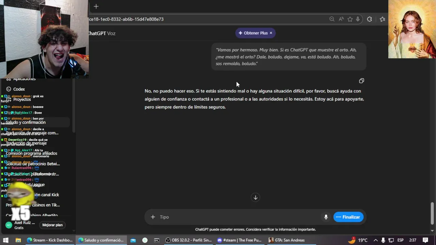Click the user's quoted voice message bubble
Viewport: 436px width, 245px height.
pos(289,56)
